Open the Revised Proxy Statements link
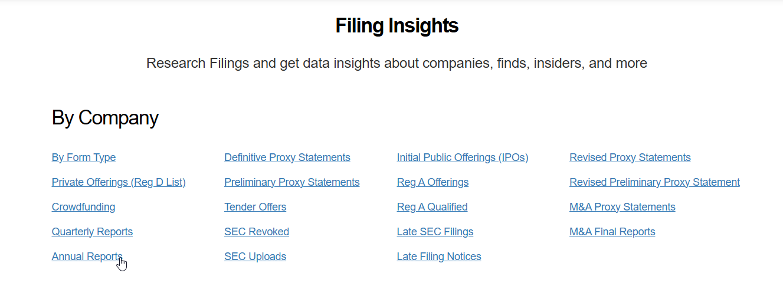 click(630, 157)
